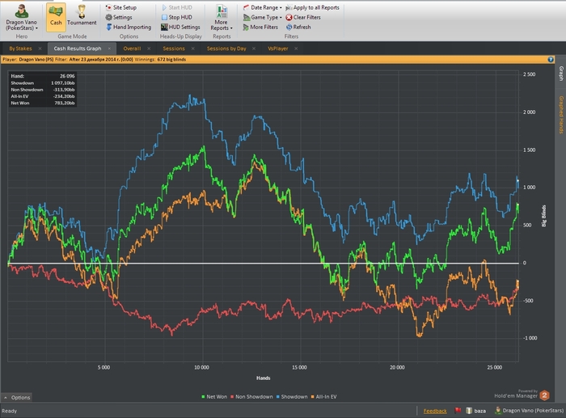
Task: Expand the Options panel at bottom
Action: tap(17, 397)
